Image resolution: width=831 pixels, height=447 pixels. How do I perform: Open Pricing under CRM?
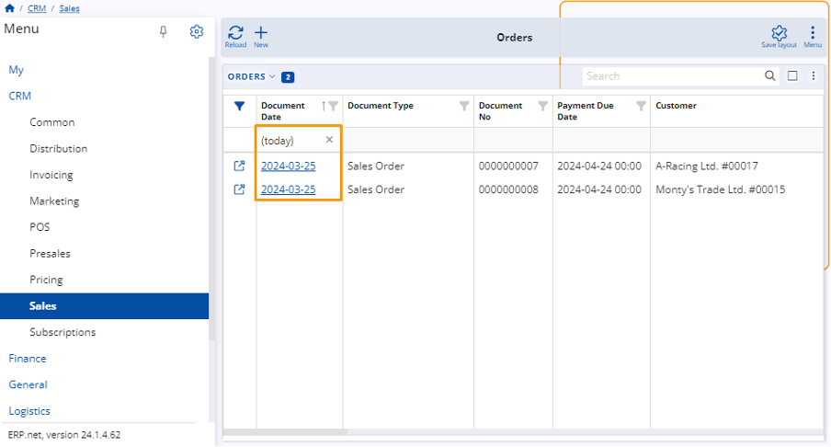click(x=46, y=280)
